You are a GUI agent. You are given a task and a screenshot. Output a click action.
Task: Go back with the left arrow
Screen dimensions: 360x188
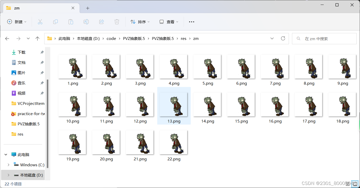point(7,39)
